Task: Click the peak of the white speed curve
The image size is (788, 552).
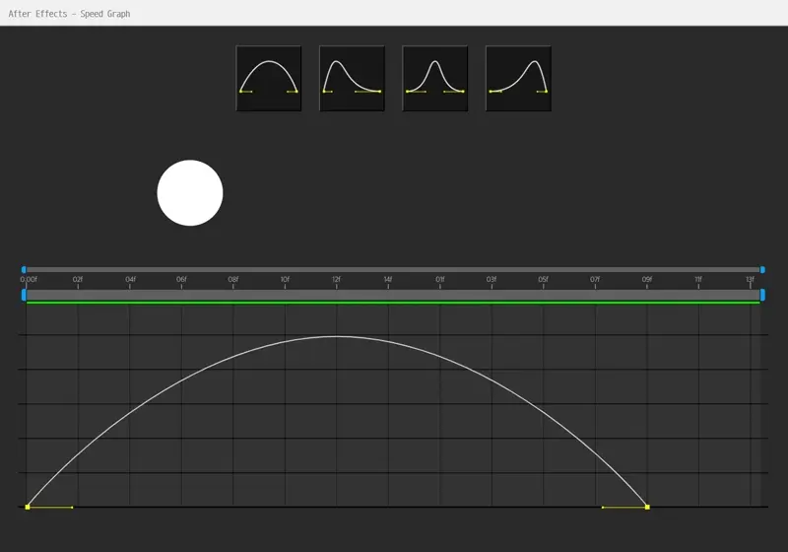Action: click(x=336, y=336)
